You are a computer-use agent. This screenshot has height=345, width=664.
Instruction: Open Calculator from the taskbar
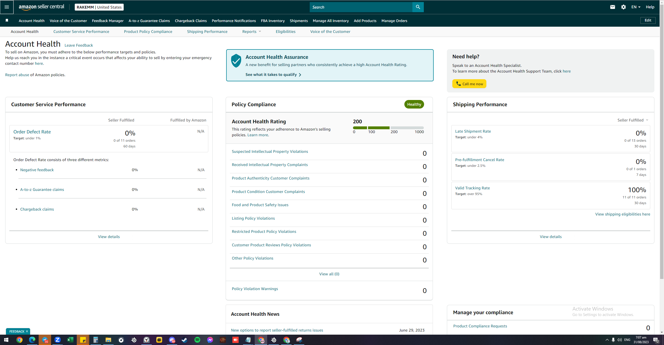(x=96, y=340)
